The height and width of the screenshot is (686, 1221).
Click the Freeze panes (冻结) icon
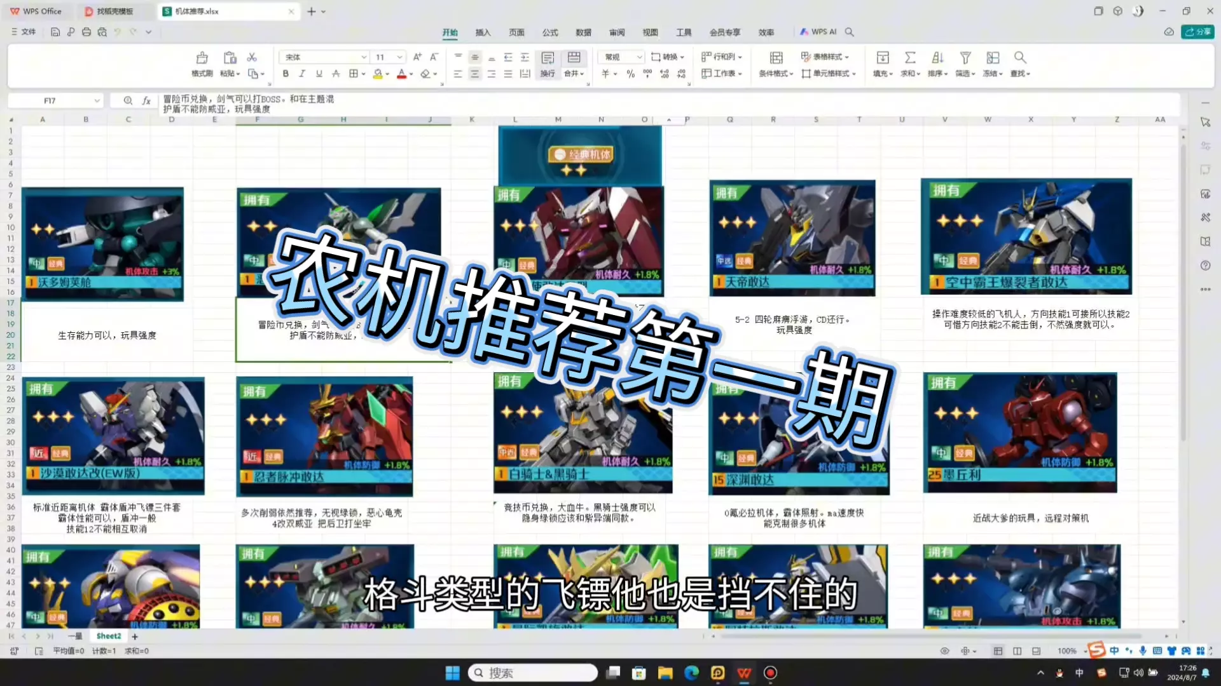992,58
